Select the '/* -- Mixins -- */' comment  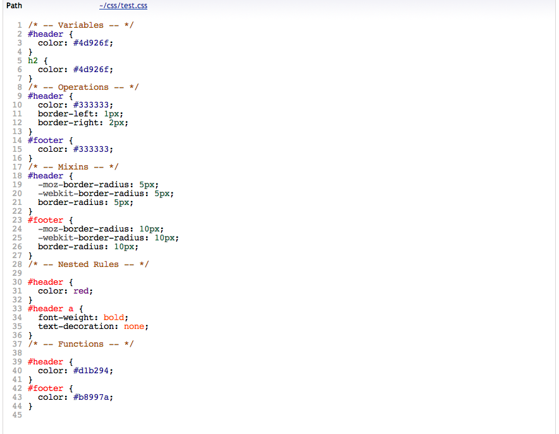coord(73,167)
